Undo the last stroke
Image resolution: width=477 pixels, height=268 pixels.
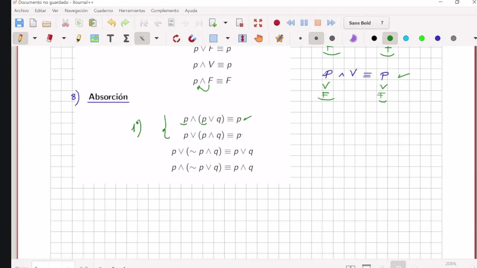click(111, 23)
